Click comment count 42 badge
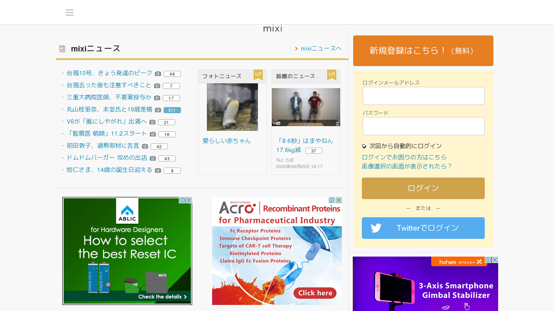The height and width of the screenshot is (311, 554). [x=159, y=146]
